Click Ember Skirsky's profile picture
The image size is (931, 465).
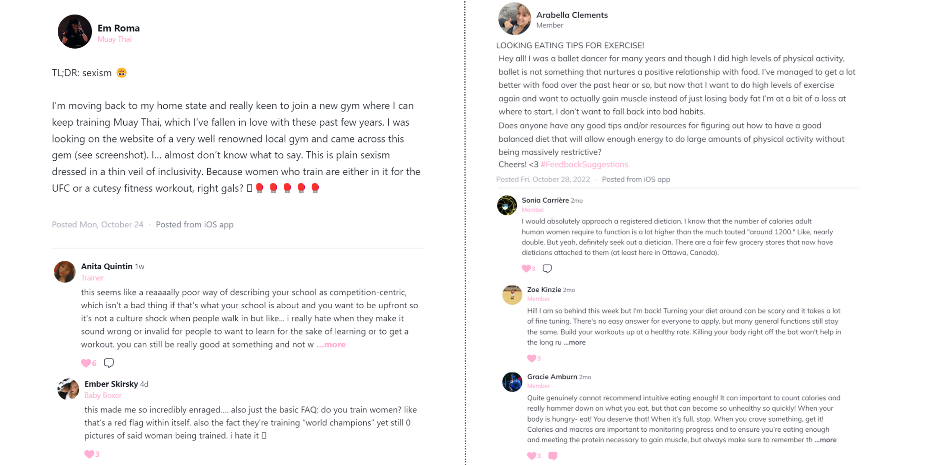click(69, 389)
